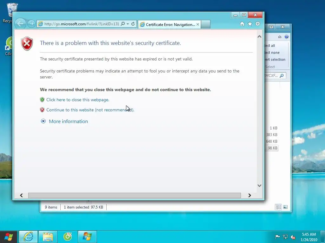Click the Action Center flag tray icon
The height and width of the screenshot is (243, 325).
pyautogui.click(x=277, y=237)
